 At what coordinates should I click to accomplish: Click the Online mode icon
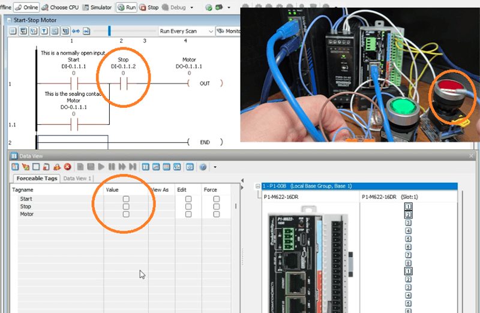click(26, 8)
